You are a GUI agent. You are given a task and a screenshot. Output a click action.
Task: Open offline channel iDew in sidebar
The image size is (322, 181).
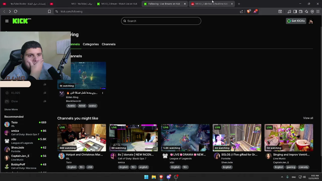point(25,101)
